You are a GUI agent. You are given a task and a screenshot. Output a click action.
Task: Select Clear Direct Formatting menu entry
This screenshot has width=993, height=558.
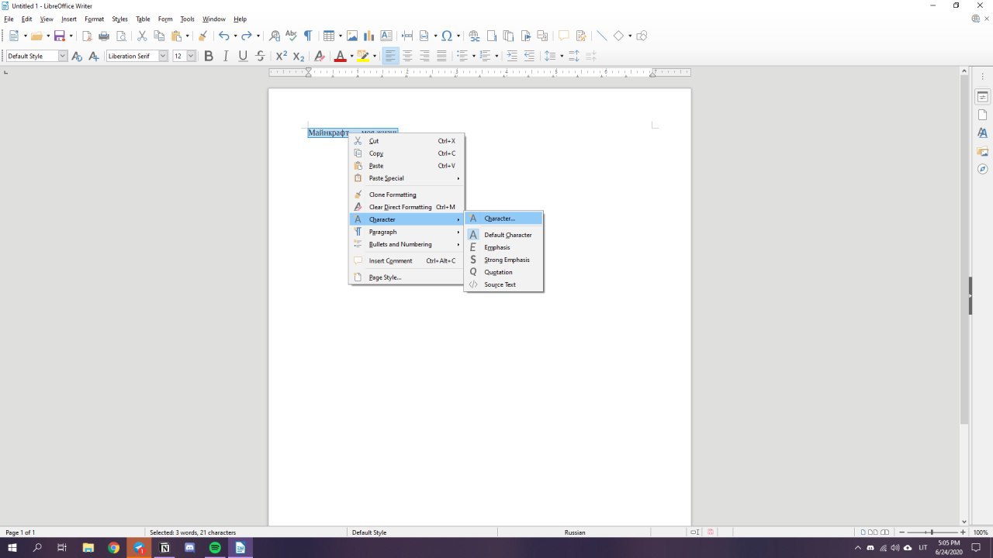coord(407,207)
